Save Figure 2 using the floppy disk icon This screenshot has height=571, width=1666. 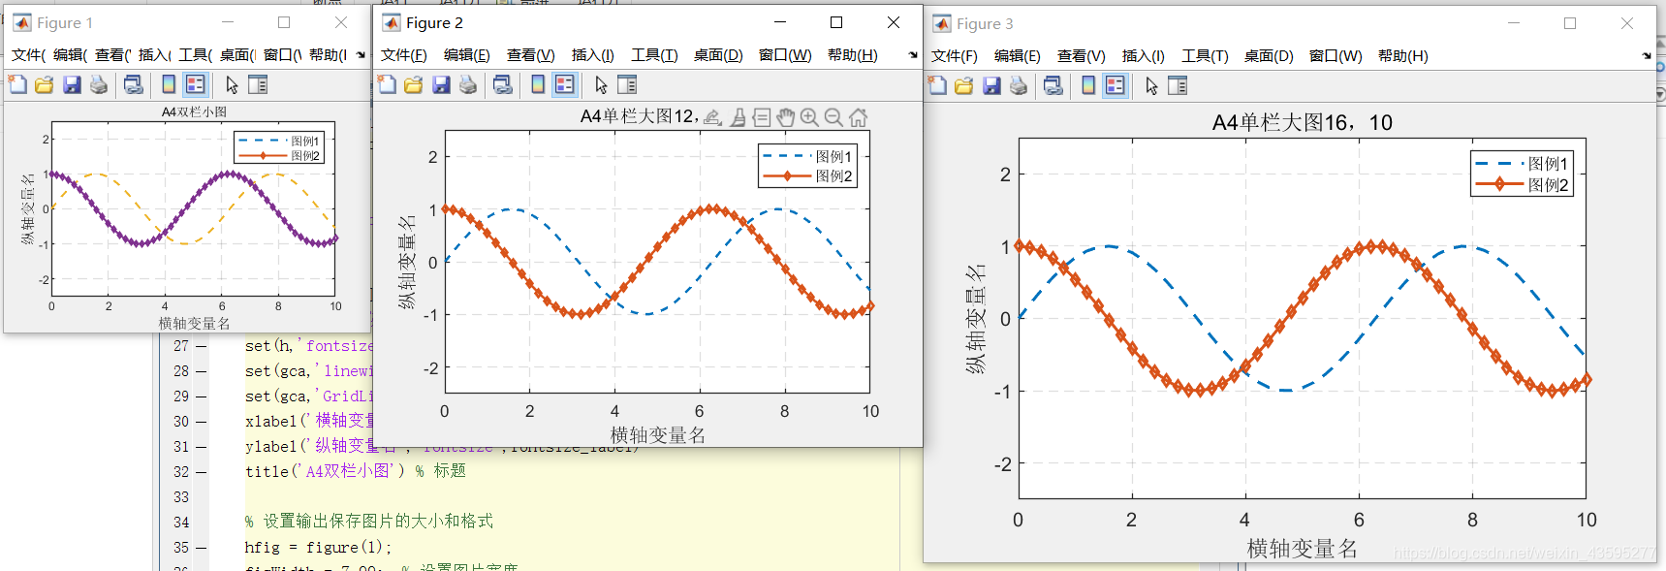click(x=441, y=84)
